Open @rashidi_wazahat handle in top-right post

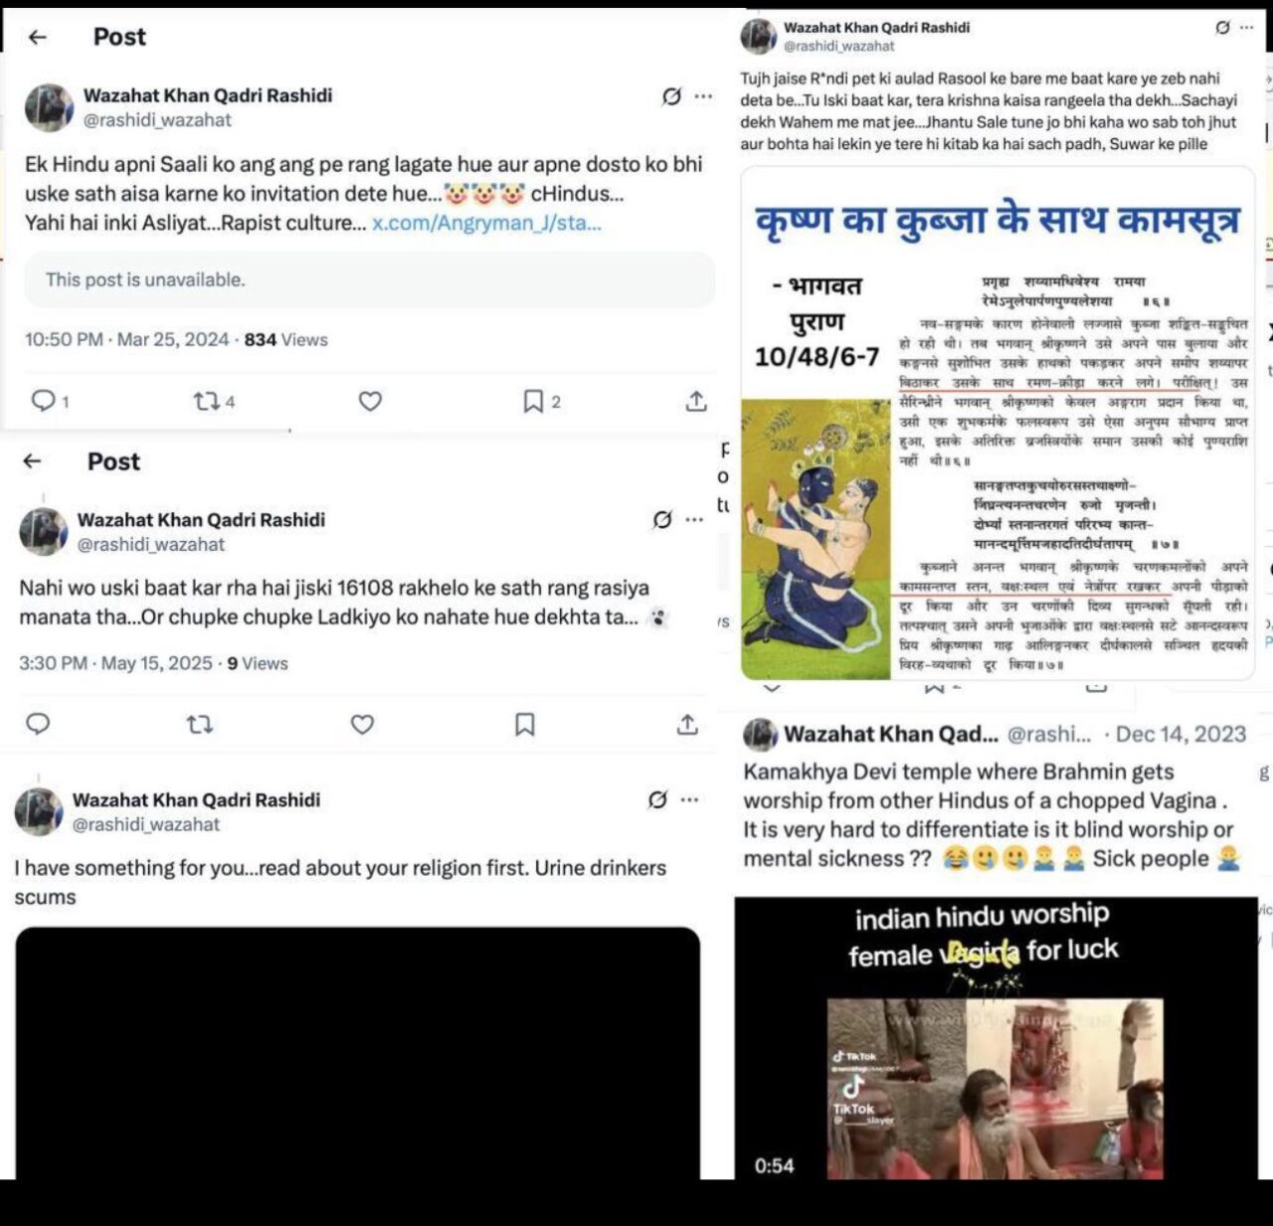(x=838, y=46)
